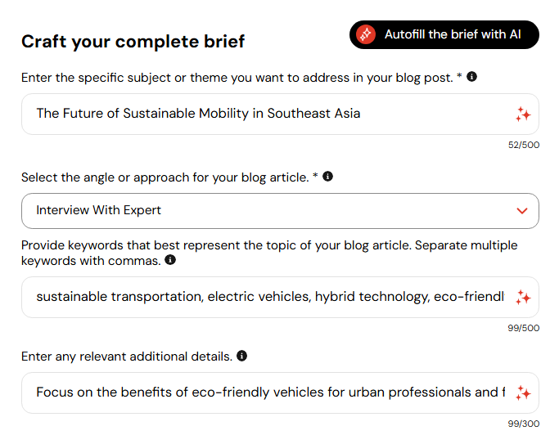This screenshot has height=444, width=559.
Task: Click the AI sparkle icon in the additional details field
Action: 523,393
